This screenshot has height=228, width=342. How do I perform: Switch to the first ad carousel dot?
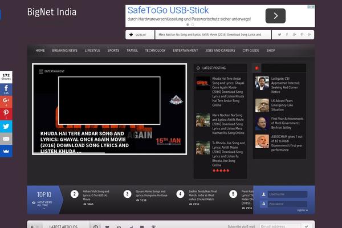188,25
